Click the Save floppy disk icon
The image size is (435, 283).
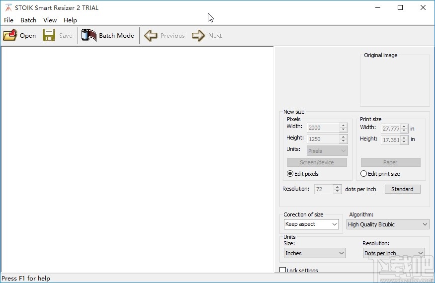coord(49,35)
